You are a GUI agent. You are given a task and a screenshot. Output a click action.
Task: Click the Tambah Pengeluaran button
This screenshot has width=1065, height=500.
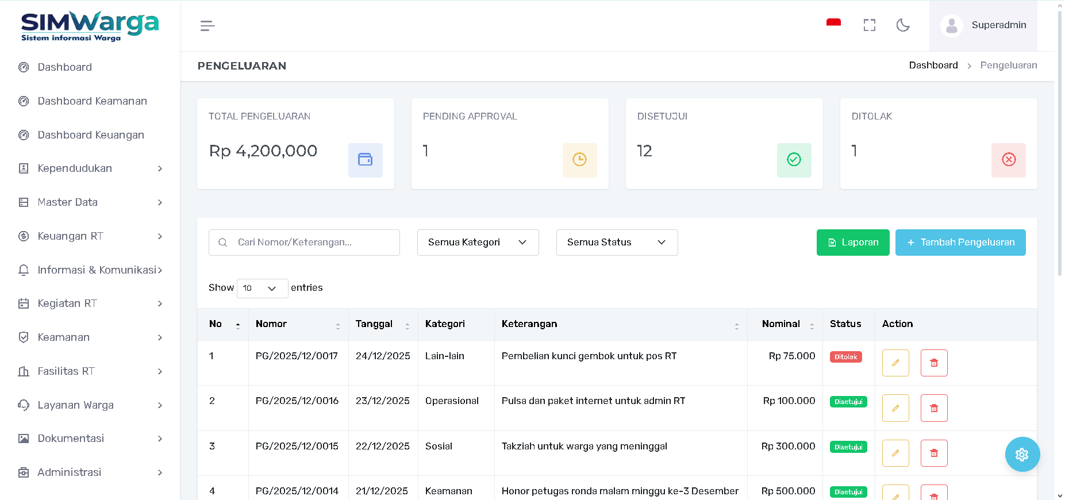960,243
